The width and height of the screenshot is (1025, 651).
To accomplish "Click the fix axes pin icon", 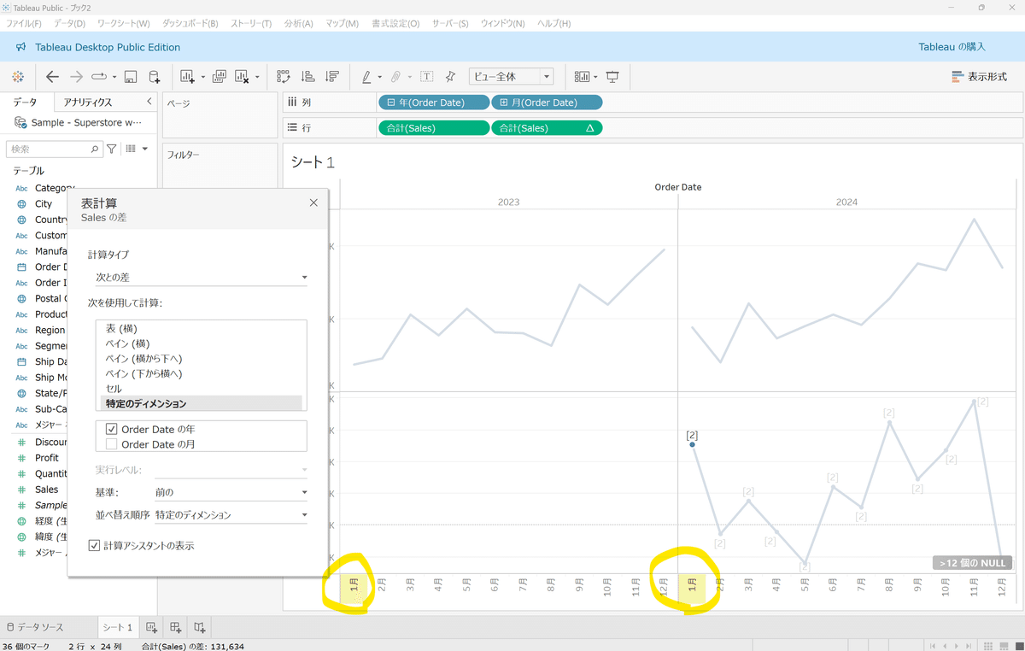I will click(450, 77).
